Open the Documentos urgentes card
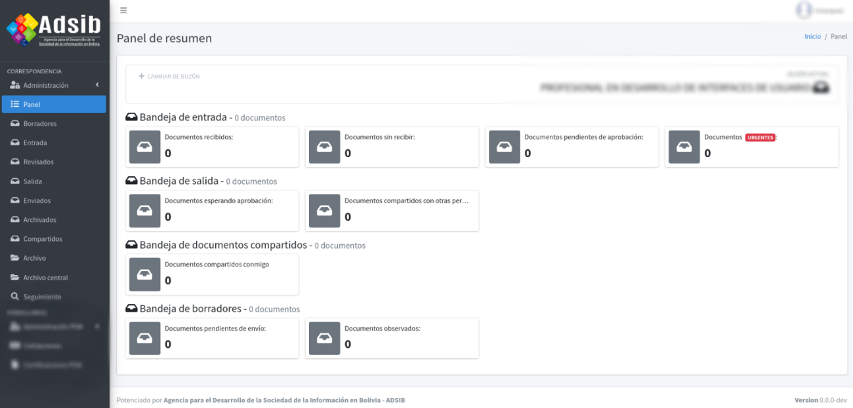The image size is (853, 408). pyautogui.click(x=751, y=147)
